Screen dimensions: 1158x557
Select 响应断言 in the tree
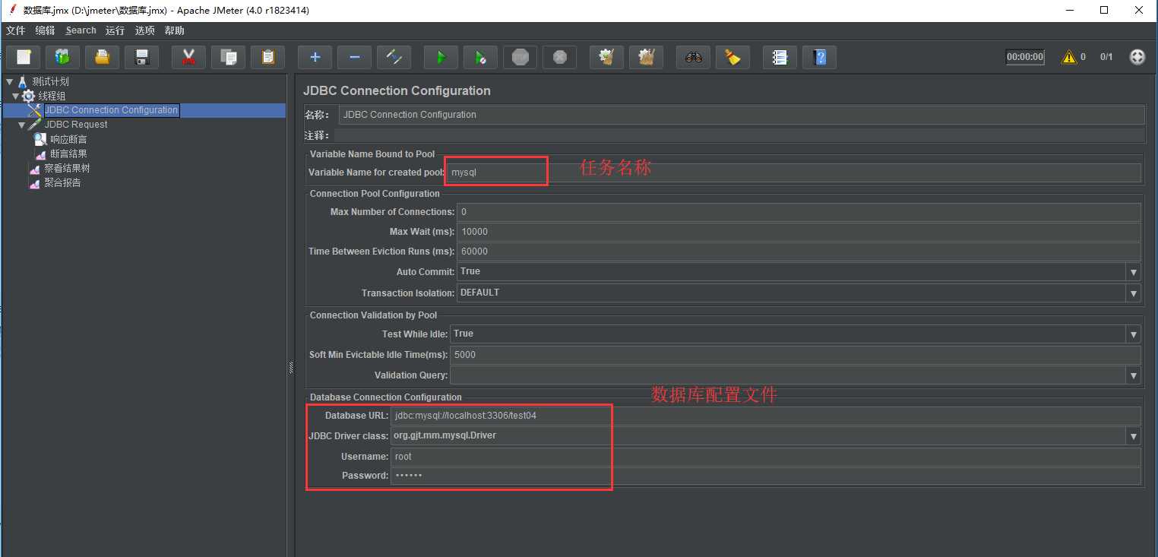click(68, 139)
